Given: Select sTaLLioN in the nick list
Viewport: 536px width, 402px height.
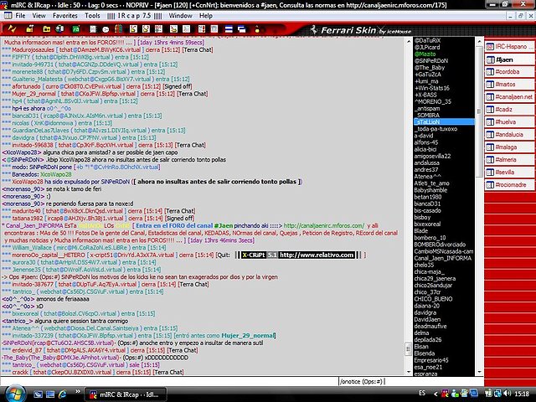Looking at the screenshot, I should (444, 122).
